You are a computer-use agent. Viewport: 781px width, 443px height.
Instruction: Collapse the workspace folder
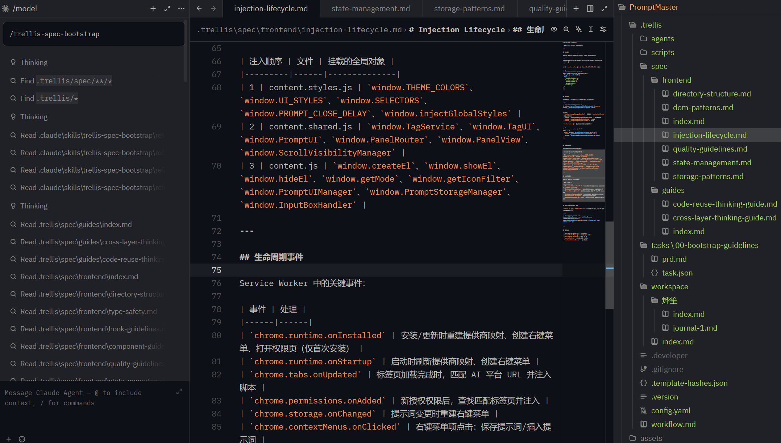click(669, 286)
